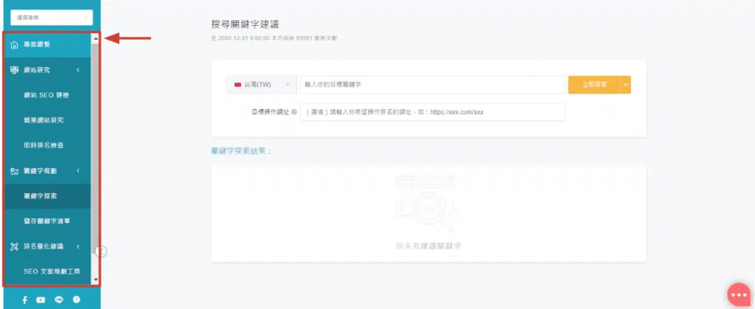Collapse the sidebar with the round toggle

point(102,251)
